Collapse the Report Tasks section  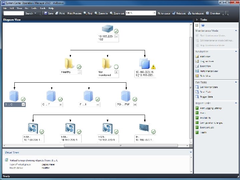point(236,103)
